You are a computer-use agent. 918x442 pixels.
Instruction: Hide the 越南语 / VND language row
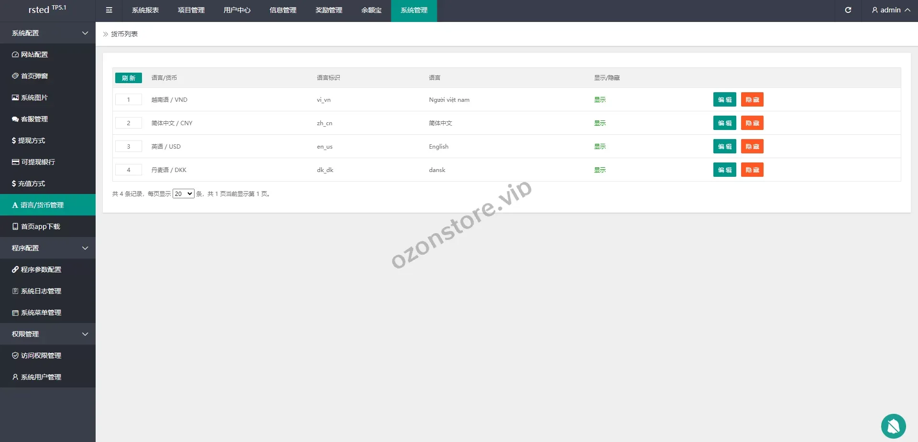(752, 99)
